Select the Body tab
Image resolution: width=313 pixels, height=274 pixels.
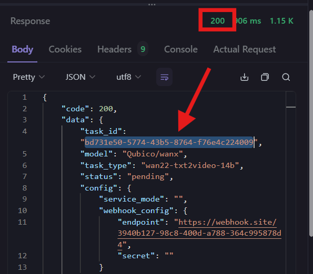pyautogui.click(x=22, y=49)
